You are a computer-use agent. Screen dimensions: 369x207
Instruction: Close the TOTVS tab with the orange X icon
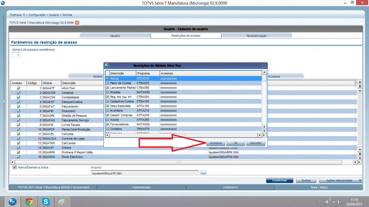77,23
